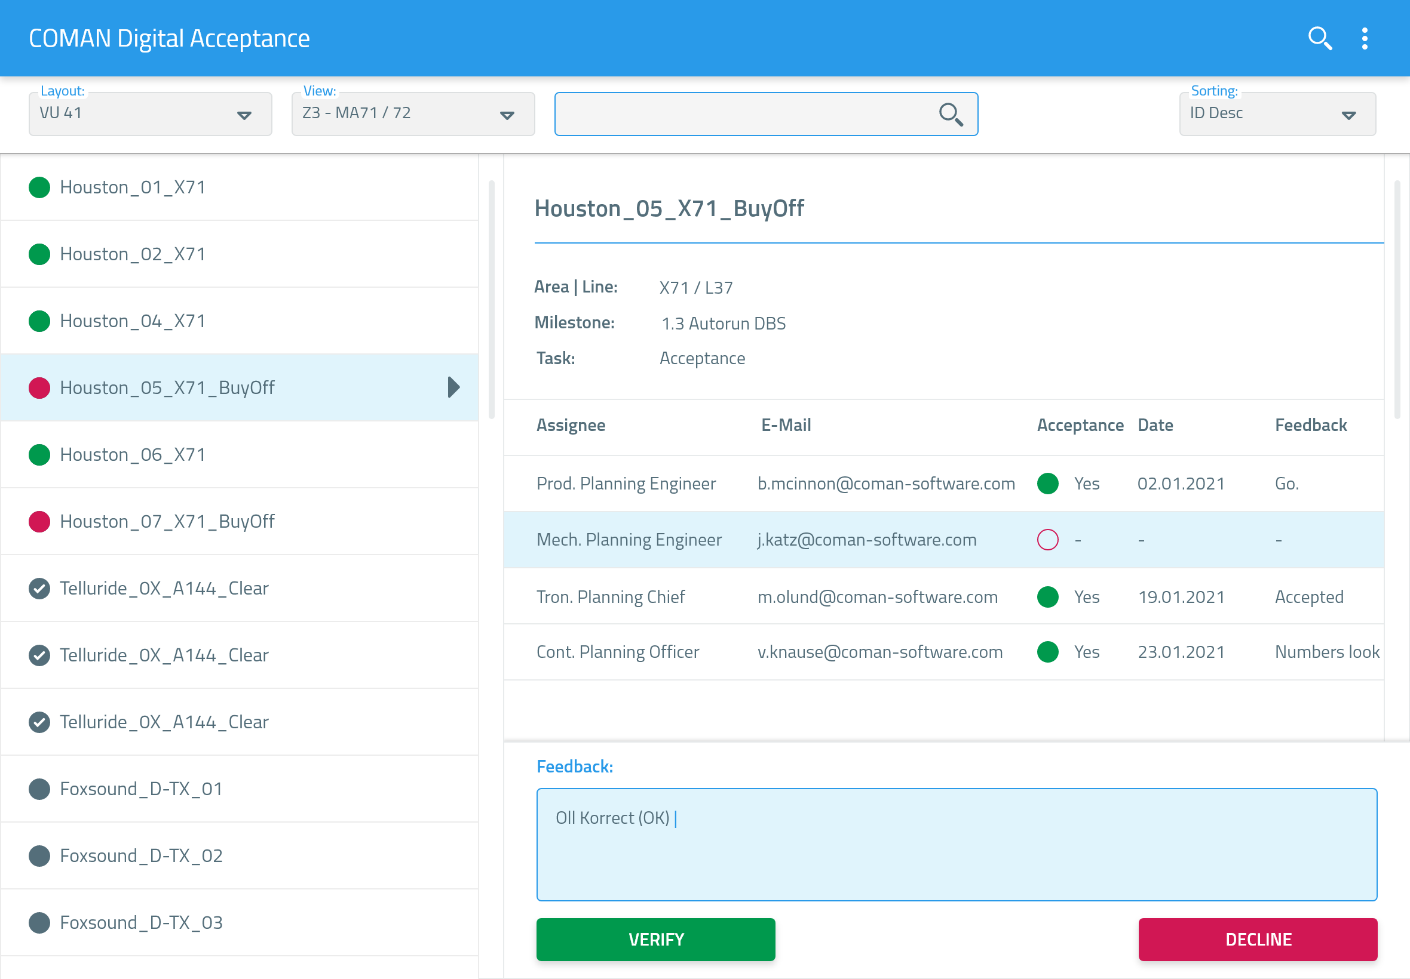Click into the Feedback text area
1410x979 pixels.
click(956, 844)
